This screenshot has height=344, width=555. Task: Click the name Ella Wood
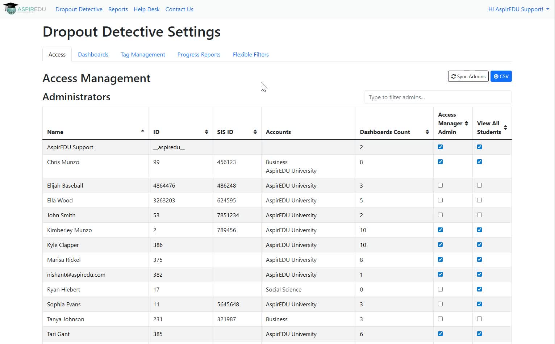click(x=60, y=201)
